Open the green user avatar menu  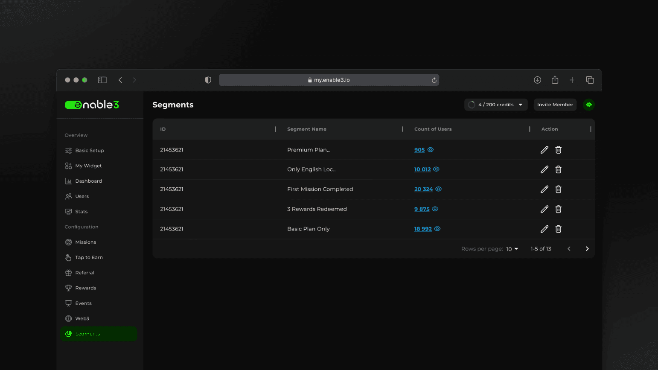point(589,105)
